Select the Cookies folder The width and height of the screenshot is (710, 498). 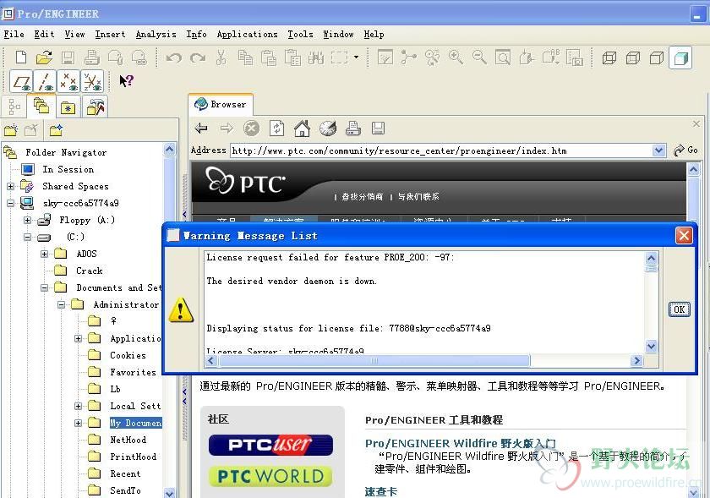tap(128, 356)
